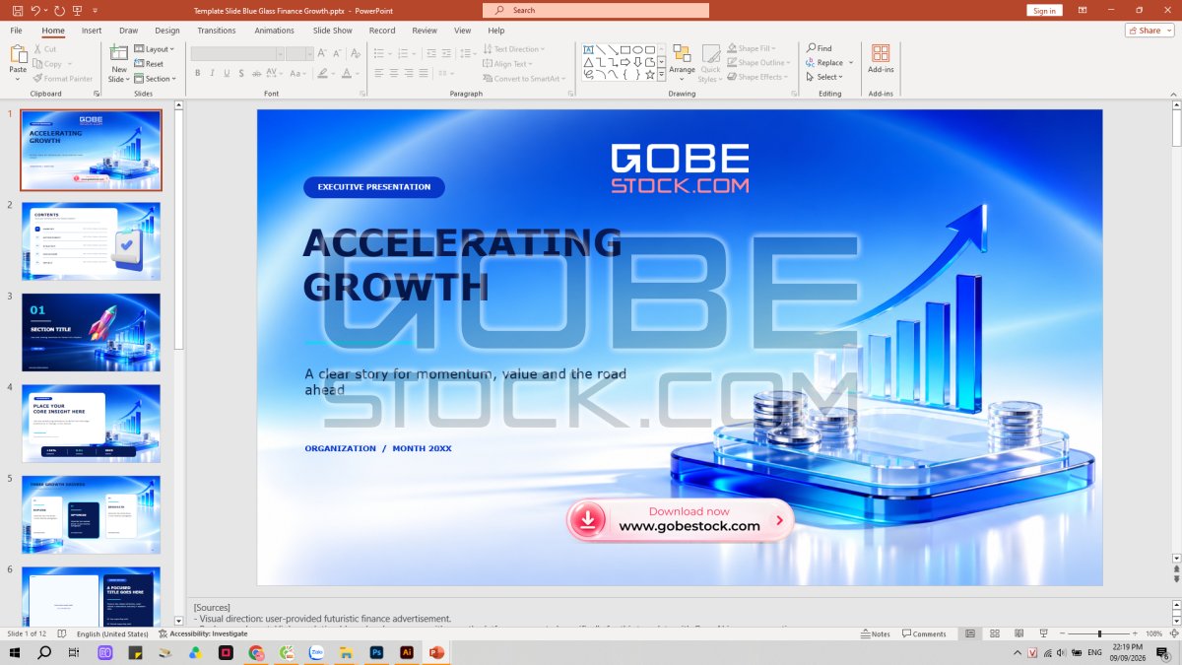
Task: Click zoom out minus button
Action: [1064, 633]
